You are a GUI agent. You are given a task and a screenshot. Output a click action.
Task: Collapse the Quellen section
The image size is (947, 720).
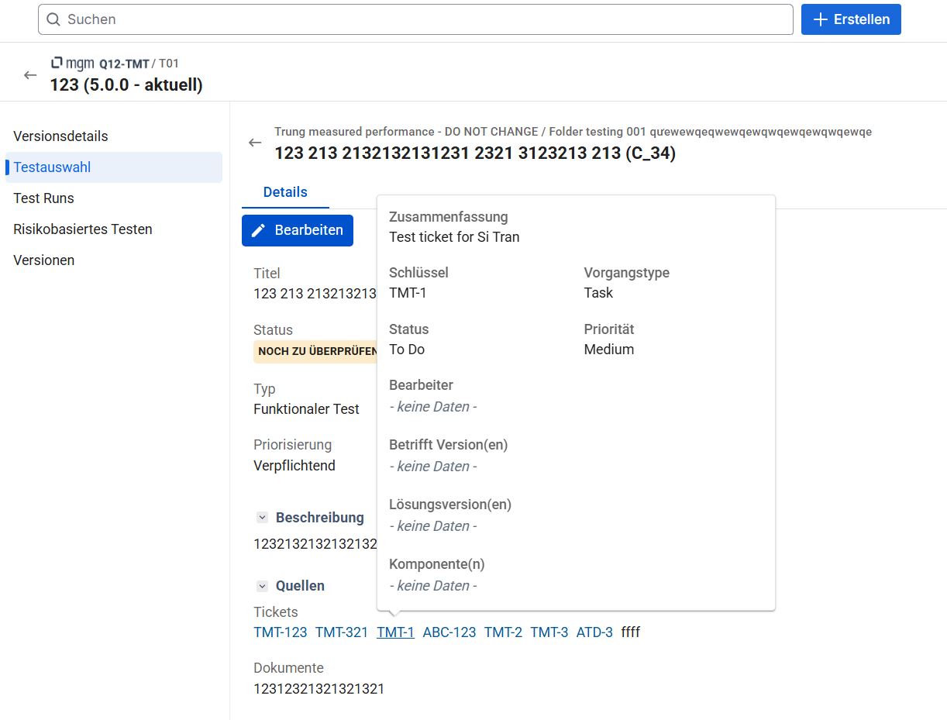tap(263, 586)
